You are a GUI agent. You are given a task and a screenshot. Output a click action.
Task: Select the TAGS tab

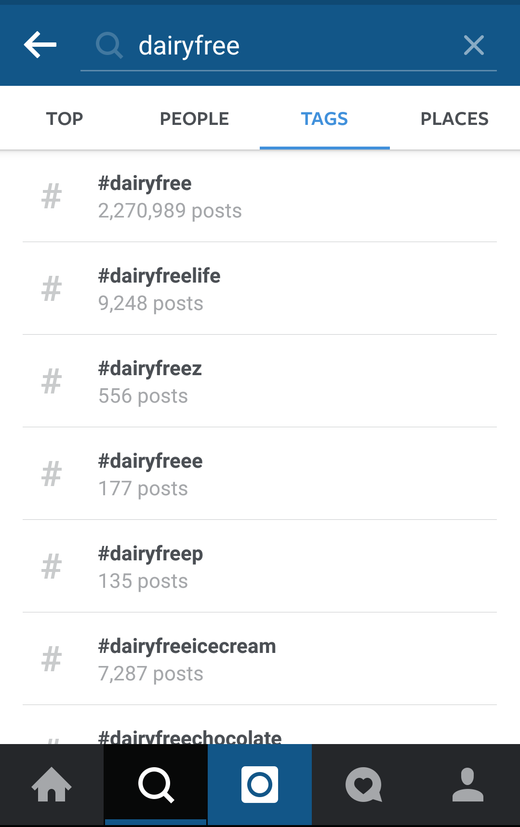click(324, 119)
